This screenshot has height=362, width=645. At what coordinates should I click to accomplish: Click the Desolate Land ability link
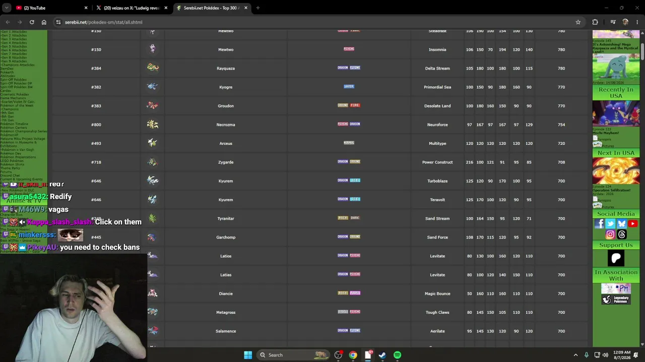pos(437,106)
